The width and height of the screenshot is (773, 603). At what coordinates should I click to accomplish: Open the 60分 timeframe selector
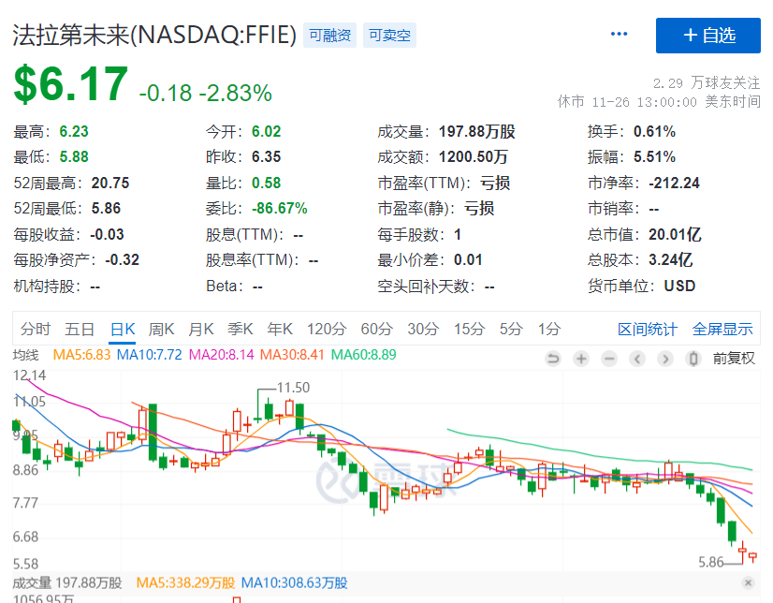coord(376,330)
